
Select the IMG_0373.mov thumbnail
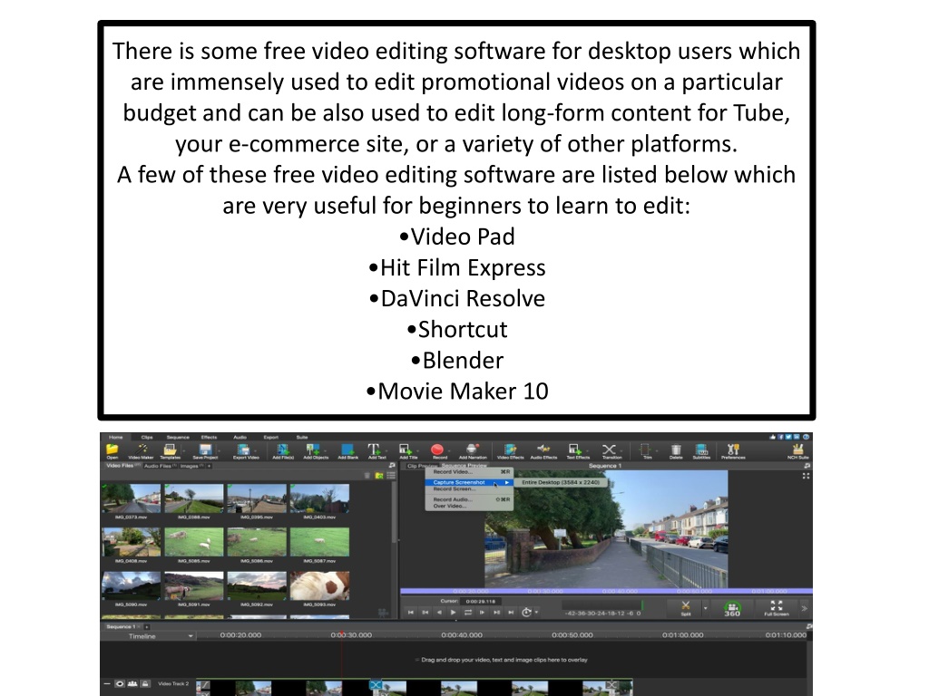tap(131, 498)
